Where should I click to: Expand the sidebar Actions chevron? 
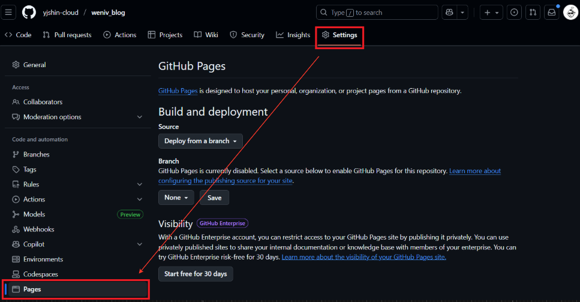140,200
